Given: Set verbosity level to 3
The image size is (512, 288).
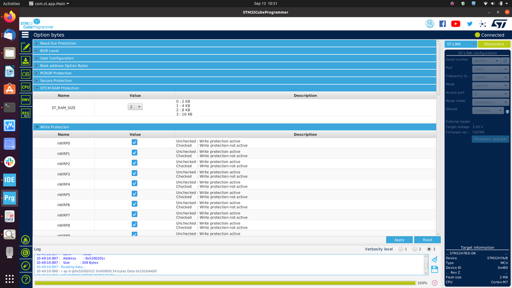Looking at the screenshot, I should coord(429,249).
